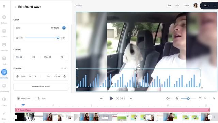The width and height of the screenshot is (218, 123).
Task: Go back from Edit Sound Wave
Action: tap(15, 7)
